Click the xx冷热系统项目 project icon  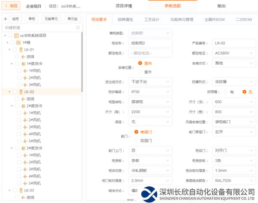(x=16, y=36)
